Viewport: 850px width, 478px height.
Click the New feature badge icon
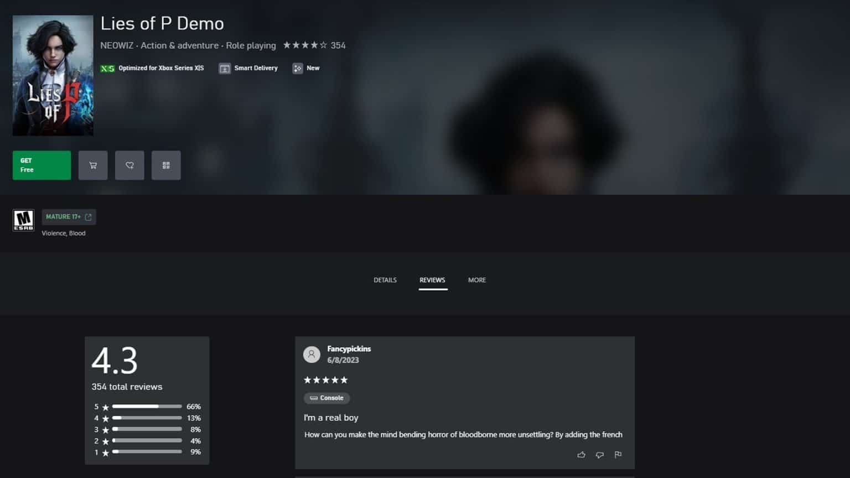[298, 69]
